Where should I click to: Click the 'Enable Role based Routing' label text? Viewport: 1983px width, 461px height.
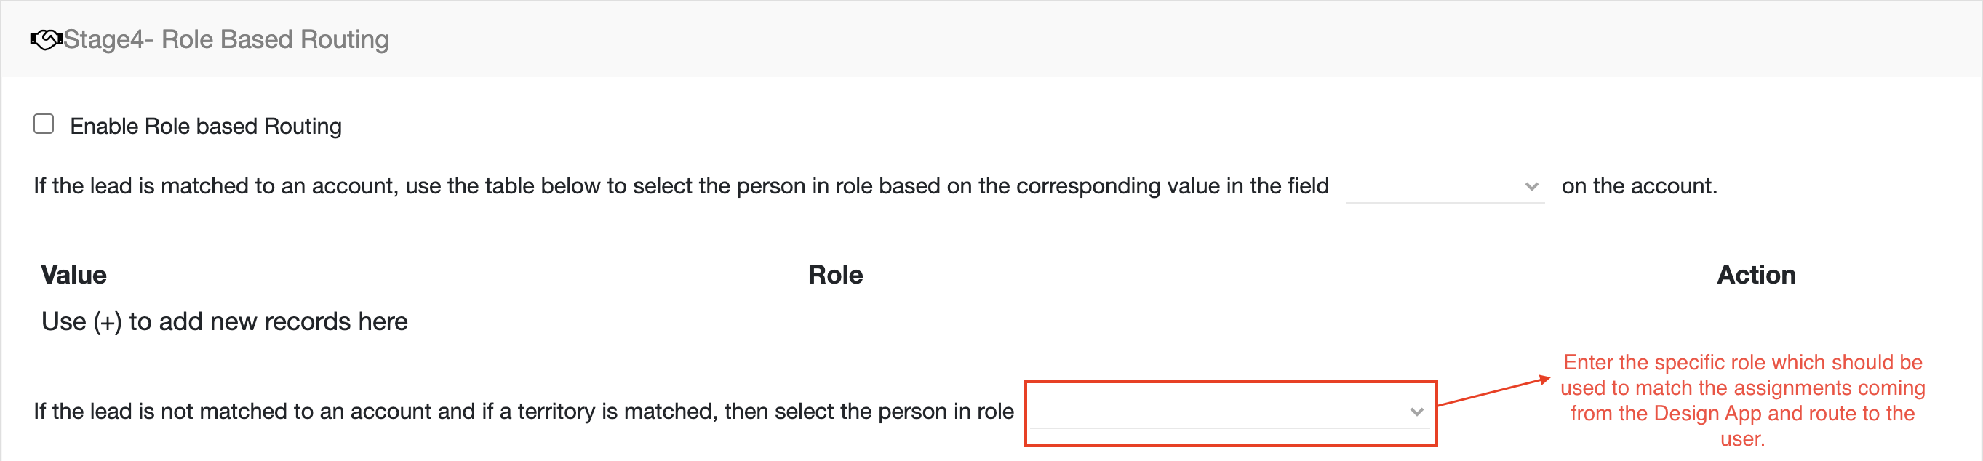tap(206, 127)
